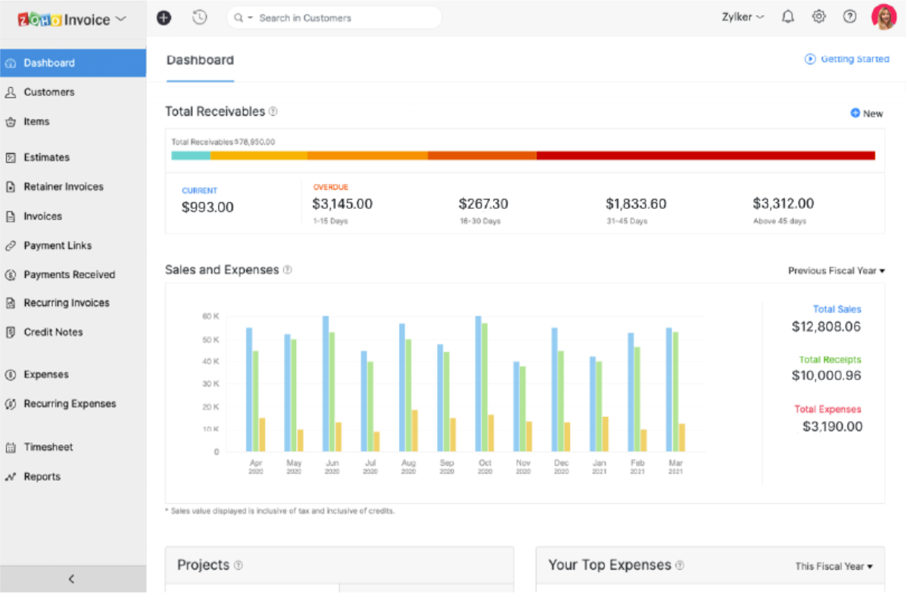
Task: Change the Sales and Expenses fiscal year filter
Action: pyautogui.click(x=836, y=270)
